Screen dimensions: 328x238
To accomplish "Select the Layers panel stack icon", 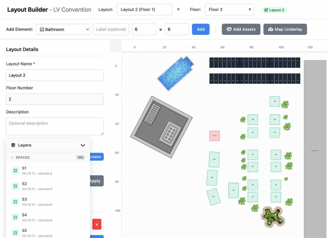I will coord(13,145).
